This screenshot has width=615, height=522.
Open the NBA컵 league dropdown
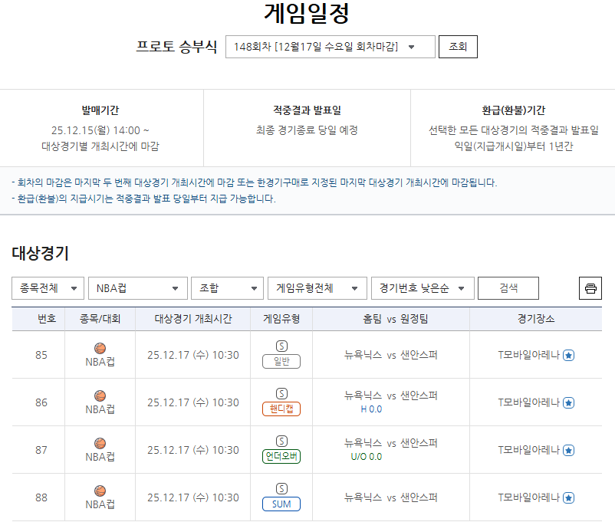[x=136, y=288]
